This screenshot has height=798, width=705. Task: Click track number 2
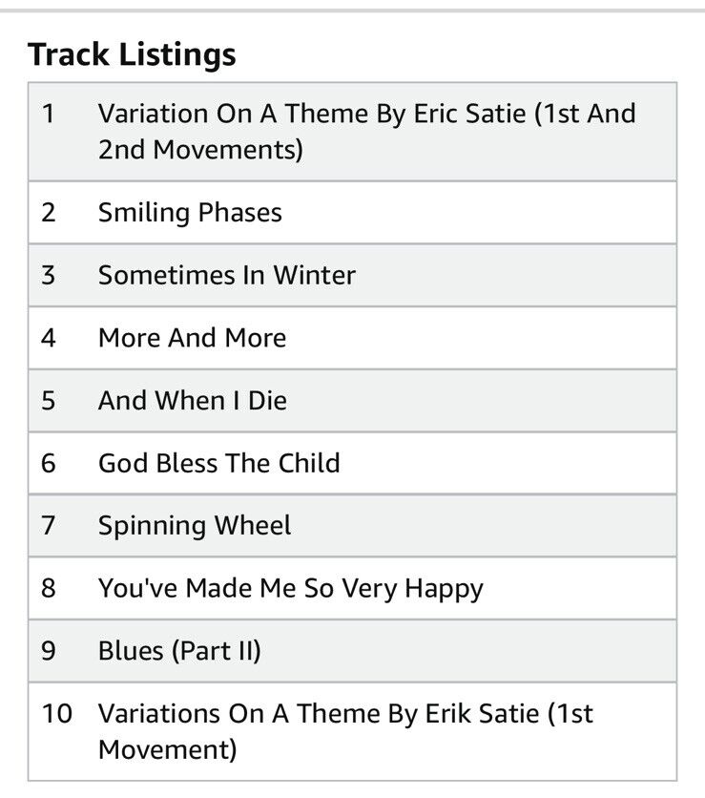click(x=49, y=212)
